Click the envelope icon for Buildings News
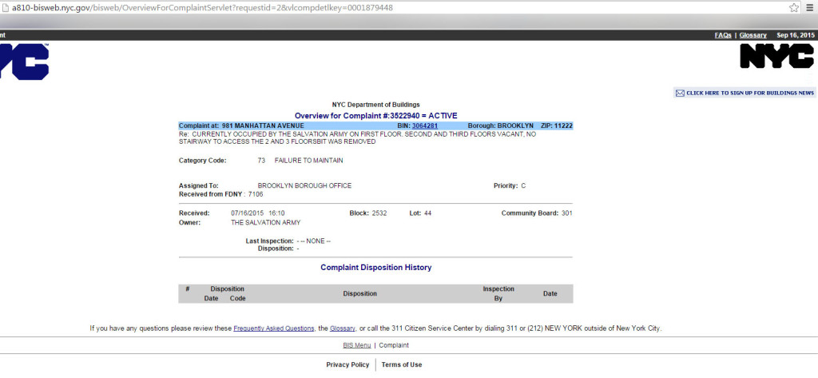The image size is (818, 378). pyautogui.click(x=680, y=93)
